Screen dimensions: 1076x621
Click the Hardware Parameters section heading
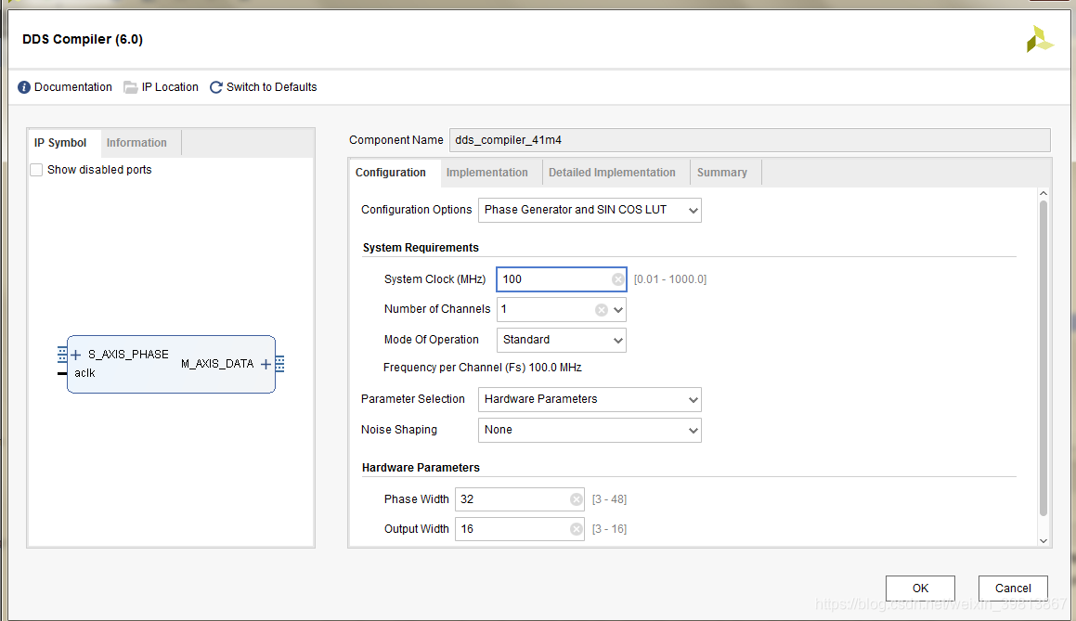[x=421, y=468]
